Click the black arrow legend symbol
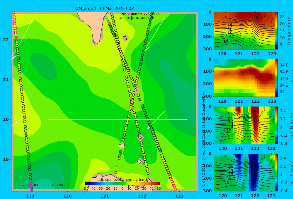Screen dimensions: 293x199 [129, 18]
